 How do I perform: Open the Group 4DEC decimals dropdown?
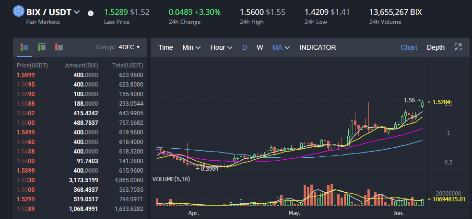(x=129, y=47)
